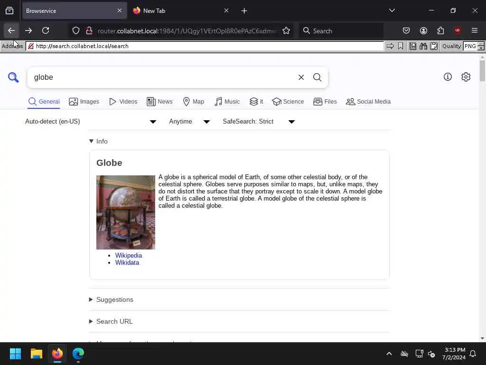Click the globe thumbnail image
486x365 pixels.
tap(125, 212)
